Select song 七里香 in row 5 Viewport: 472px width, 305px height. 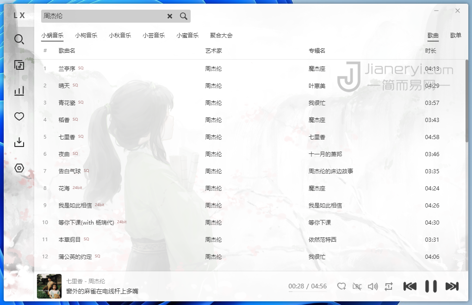pyautogui.click(x=67, y=137)
